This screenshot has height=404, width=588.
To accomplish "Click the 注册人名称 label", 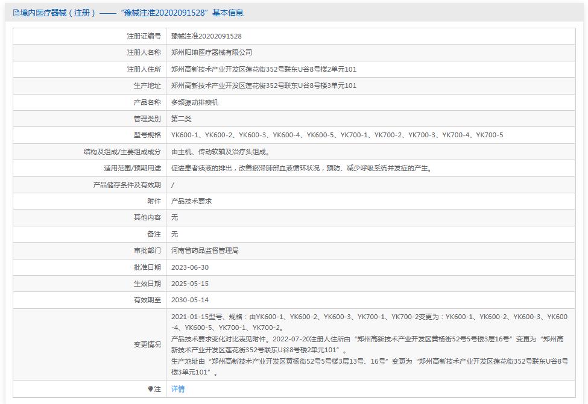I will [144, 53].
